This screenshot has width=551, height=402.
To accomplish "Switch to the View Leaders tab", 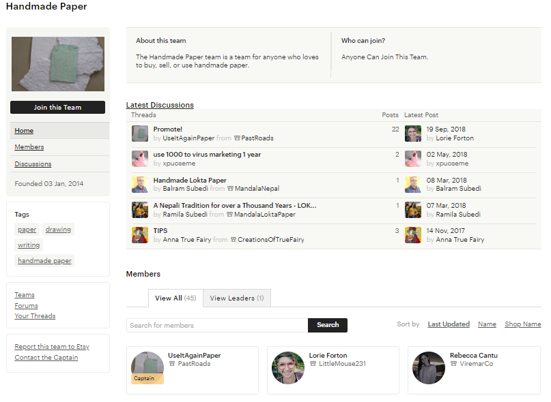I will click(237, 298).
